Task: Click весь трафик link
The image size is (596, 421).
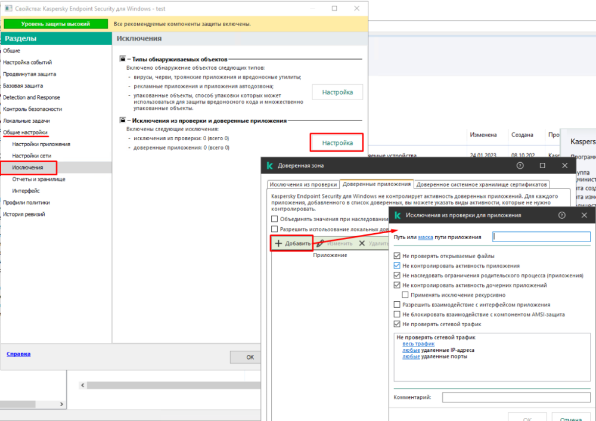Action: pyautogui.click(x=418, y=344)
